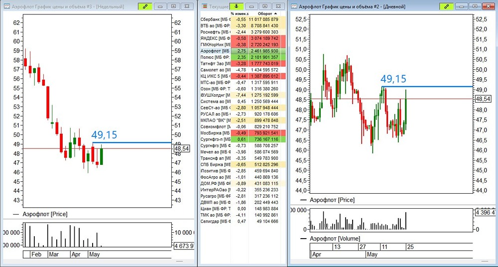498x267 pixels.
Task: Toggle the green anchor icon in the quotes table title bar
Action: click(x=236, y=6)
